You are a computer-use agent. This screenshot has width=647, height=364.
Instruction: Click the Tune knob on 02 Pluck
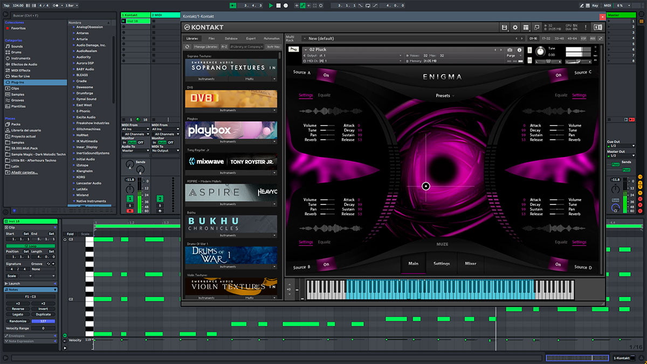[x=540, y=51]
